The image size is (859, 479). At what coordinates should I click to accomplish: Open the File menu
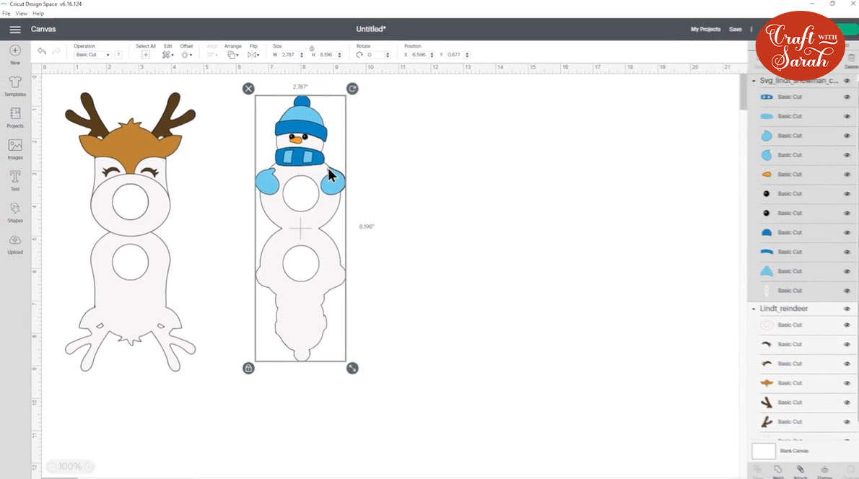(6, 13)
